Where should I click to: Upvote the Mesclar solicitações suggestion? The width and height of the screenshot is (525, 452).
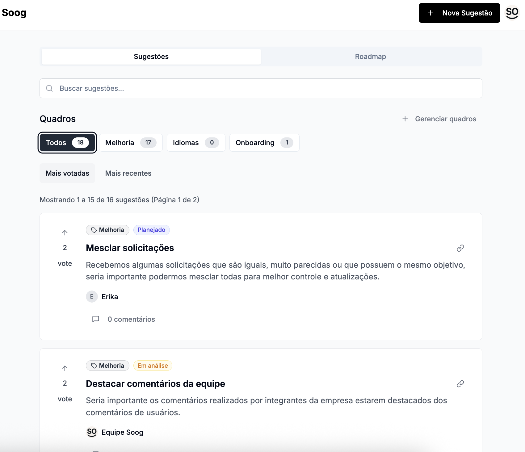65,233
